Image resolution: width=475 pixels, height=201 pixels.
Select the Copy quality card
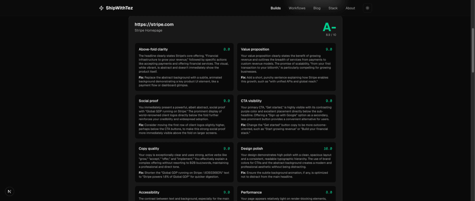[x=184, y=162]
